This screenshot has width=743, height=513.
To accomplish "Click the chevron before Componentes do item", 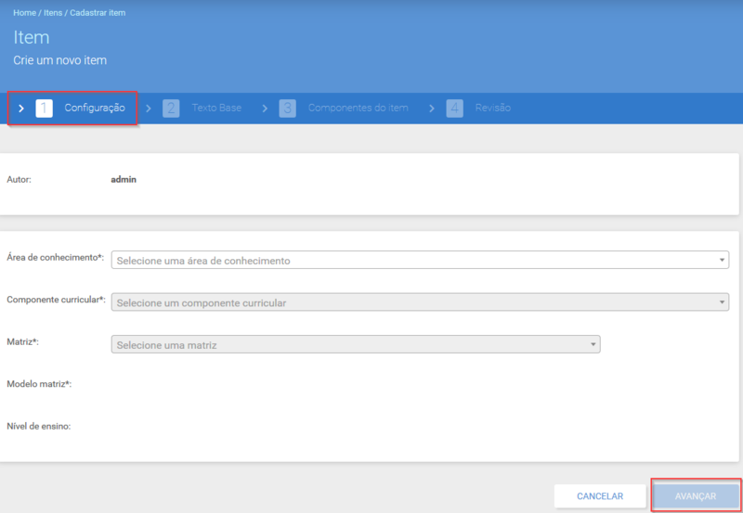I will [265, 109].
